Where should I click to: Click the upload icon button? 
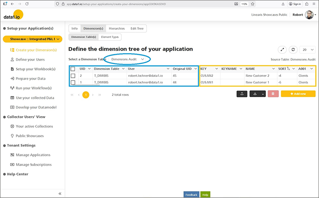pos(242,94)
